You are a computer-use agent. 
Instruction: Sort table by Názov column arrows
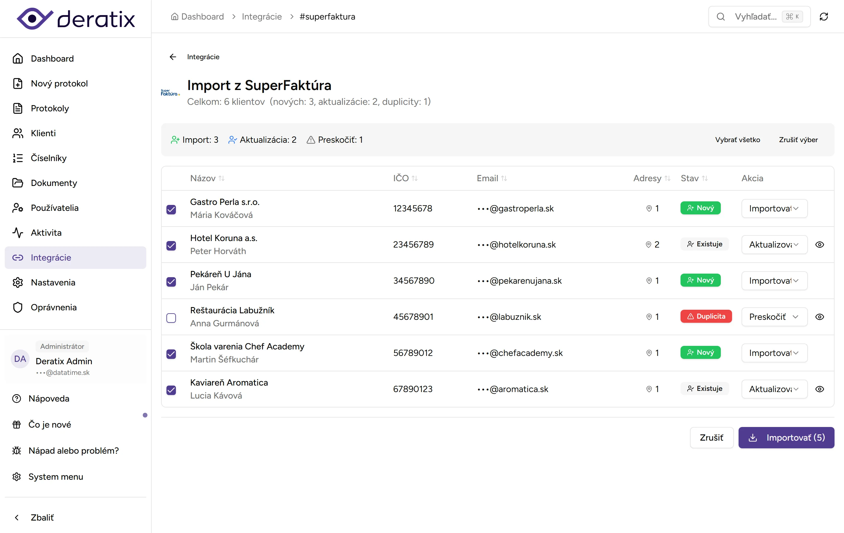222,178
